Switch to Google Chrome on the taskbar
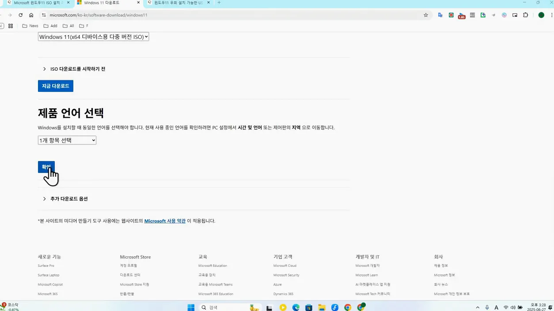 point(348,307)
